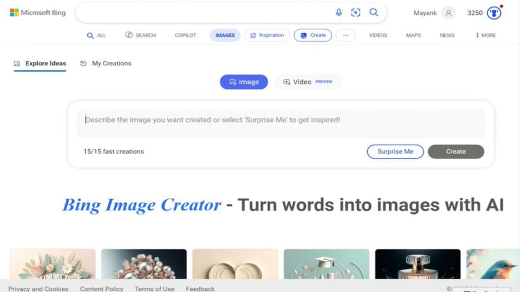Click the Microsoft Bing logo

point(37,13)
